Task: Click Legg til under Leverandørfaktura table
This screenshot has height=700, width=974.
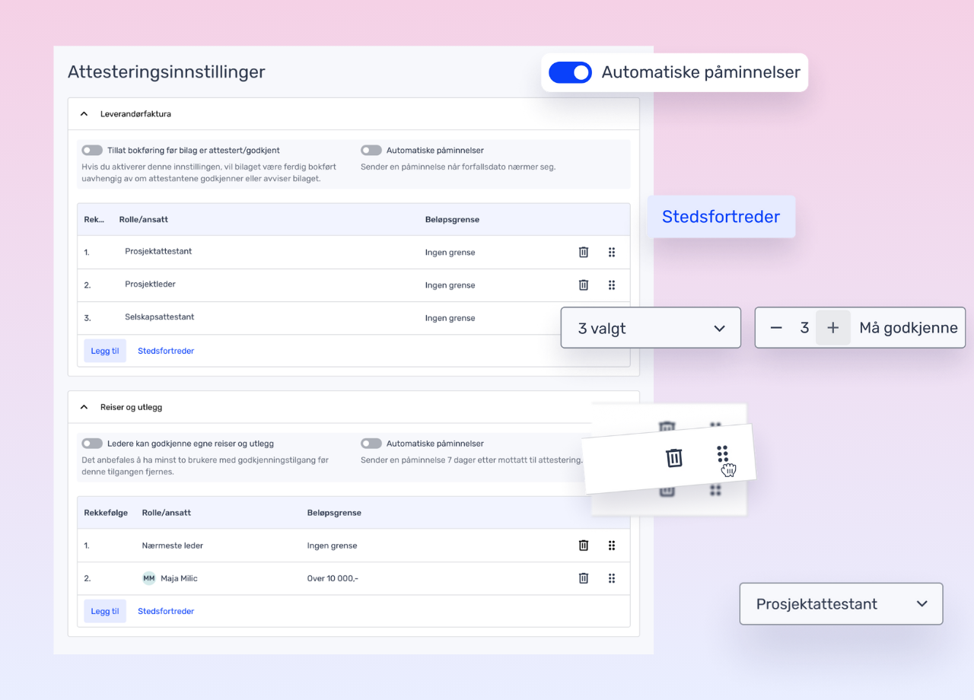Action: coord(105,351)
